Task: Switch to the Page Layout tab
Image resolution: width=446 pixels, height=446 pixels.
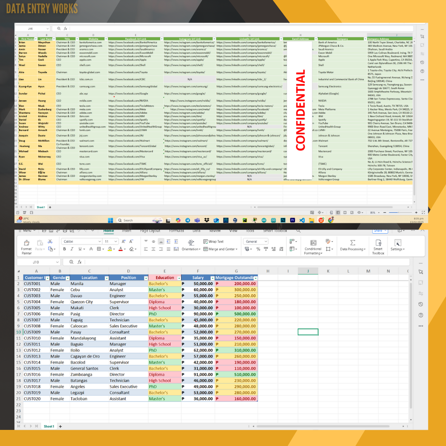Action: pos(150,231)
